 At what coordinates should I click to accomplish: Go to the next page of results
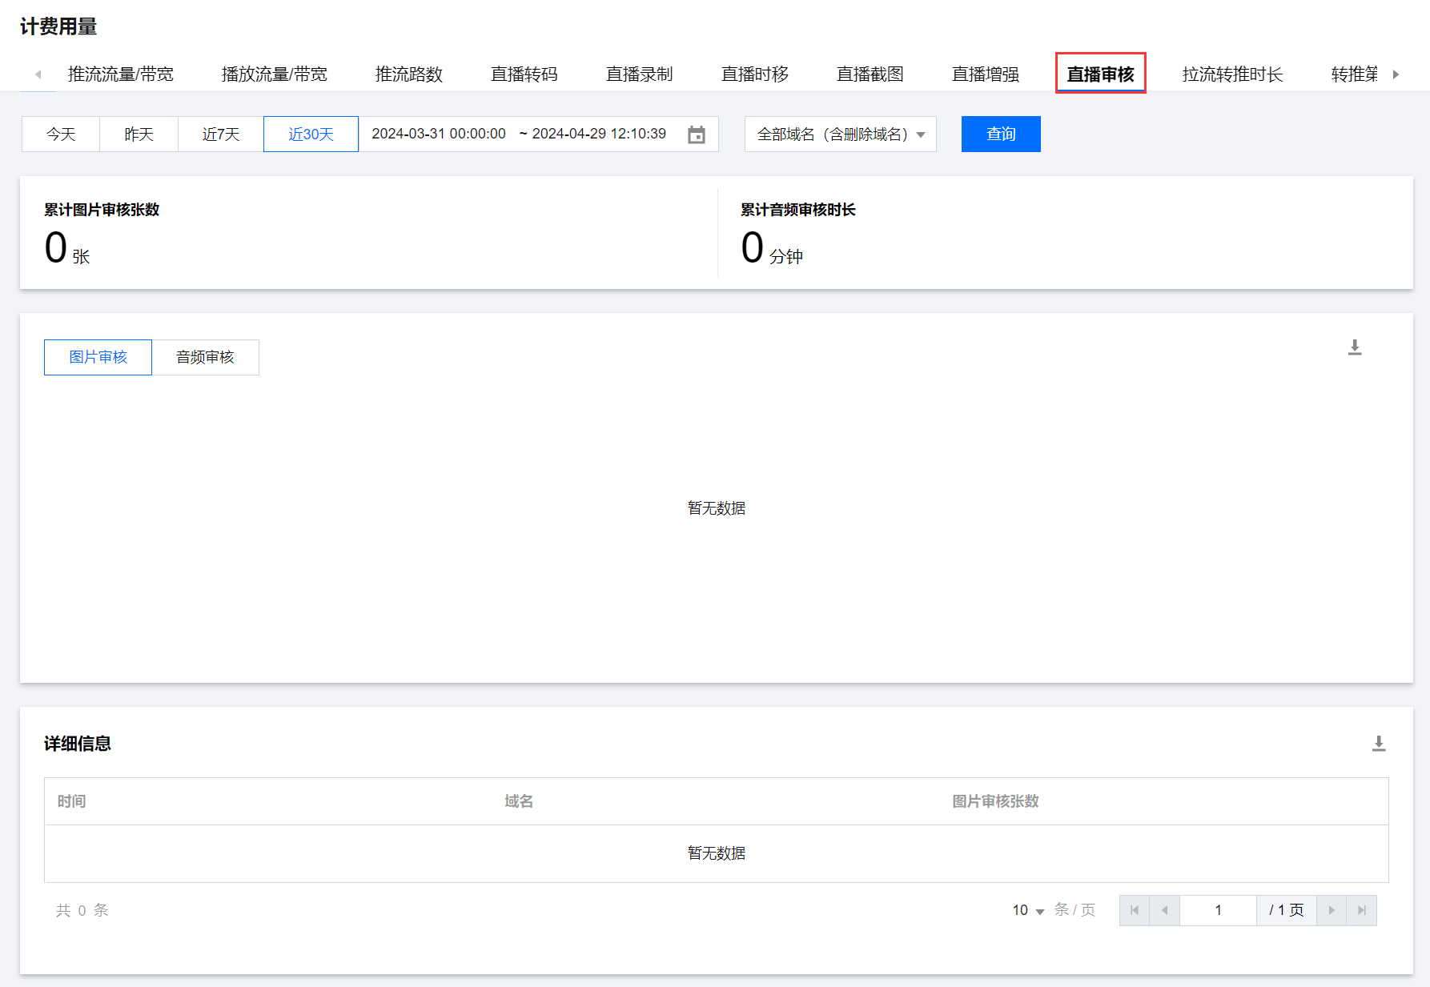pyautogui.click(x=1332, y=910)
